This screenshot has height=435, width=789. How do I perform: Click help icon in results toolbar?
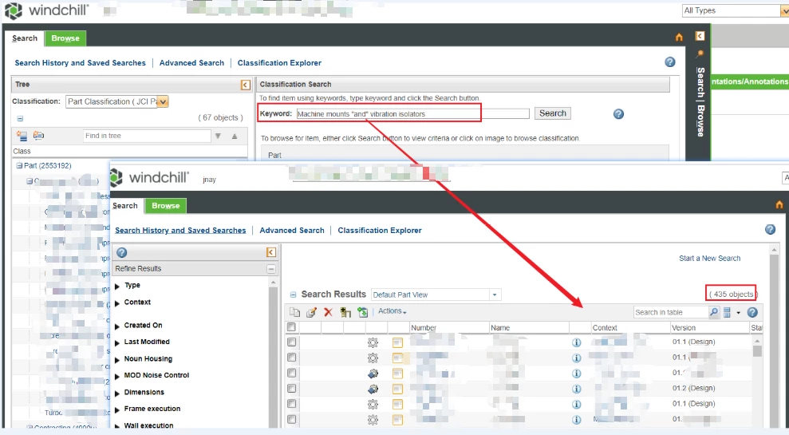(752, 312)
